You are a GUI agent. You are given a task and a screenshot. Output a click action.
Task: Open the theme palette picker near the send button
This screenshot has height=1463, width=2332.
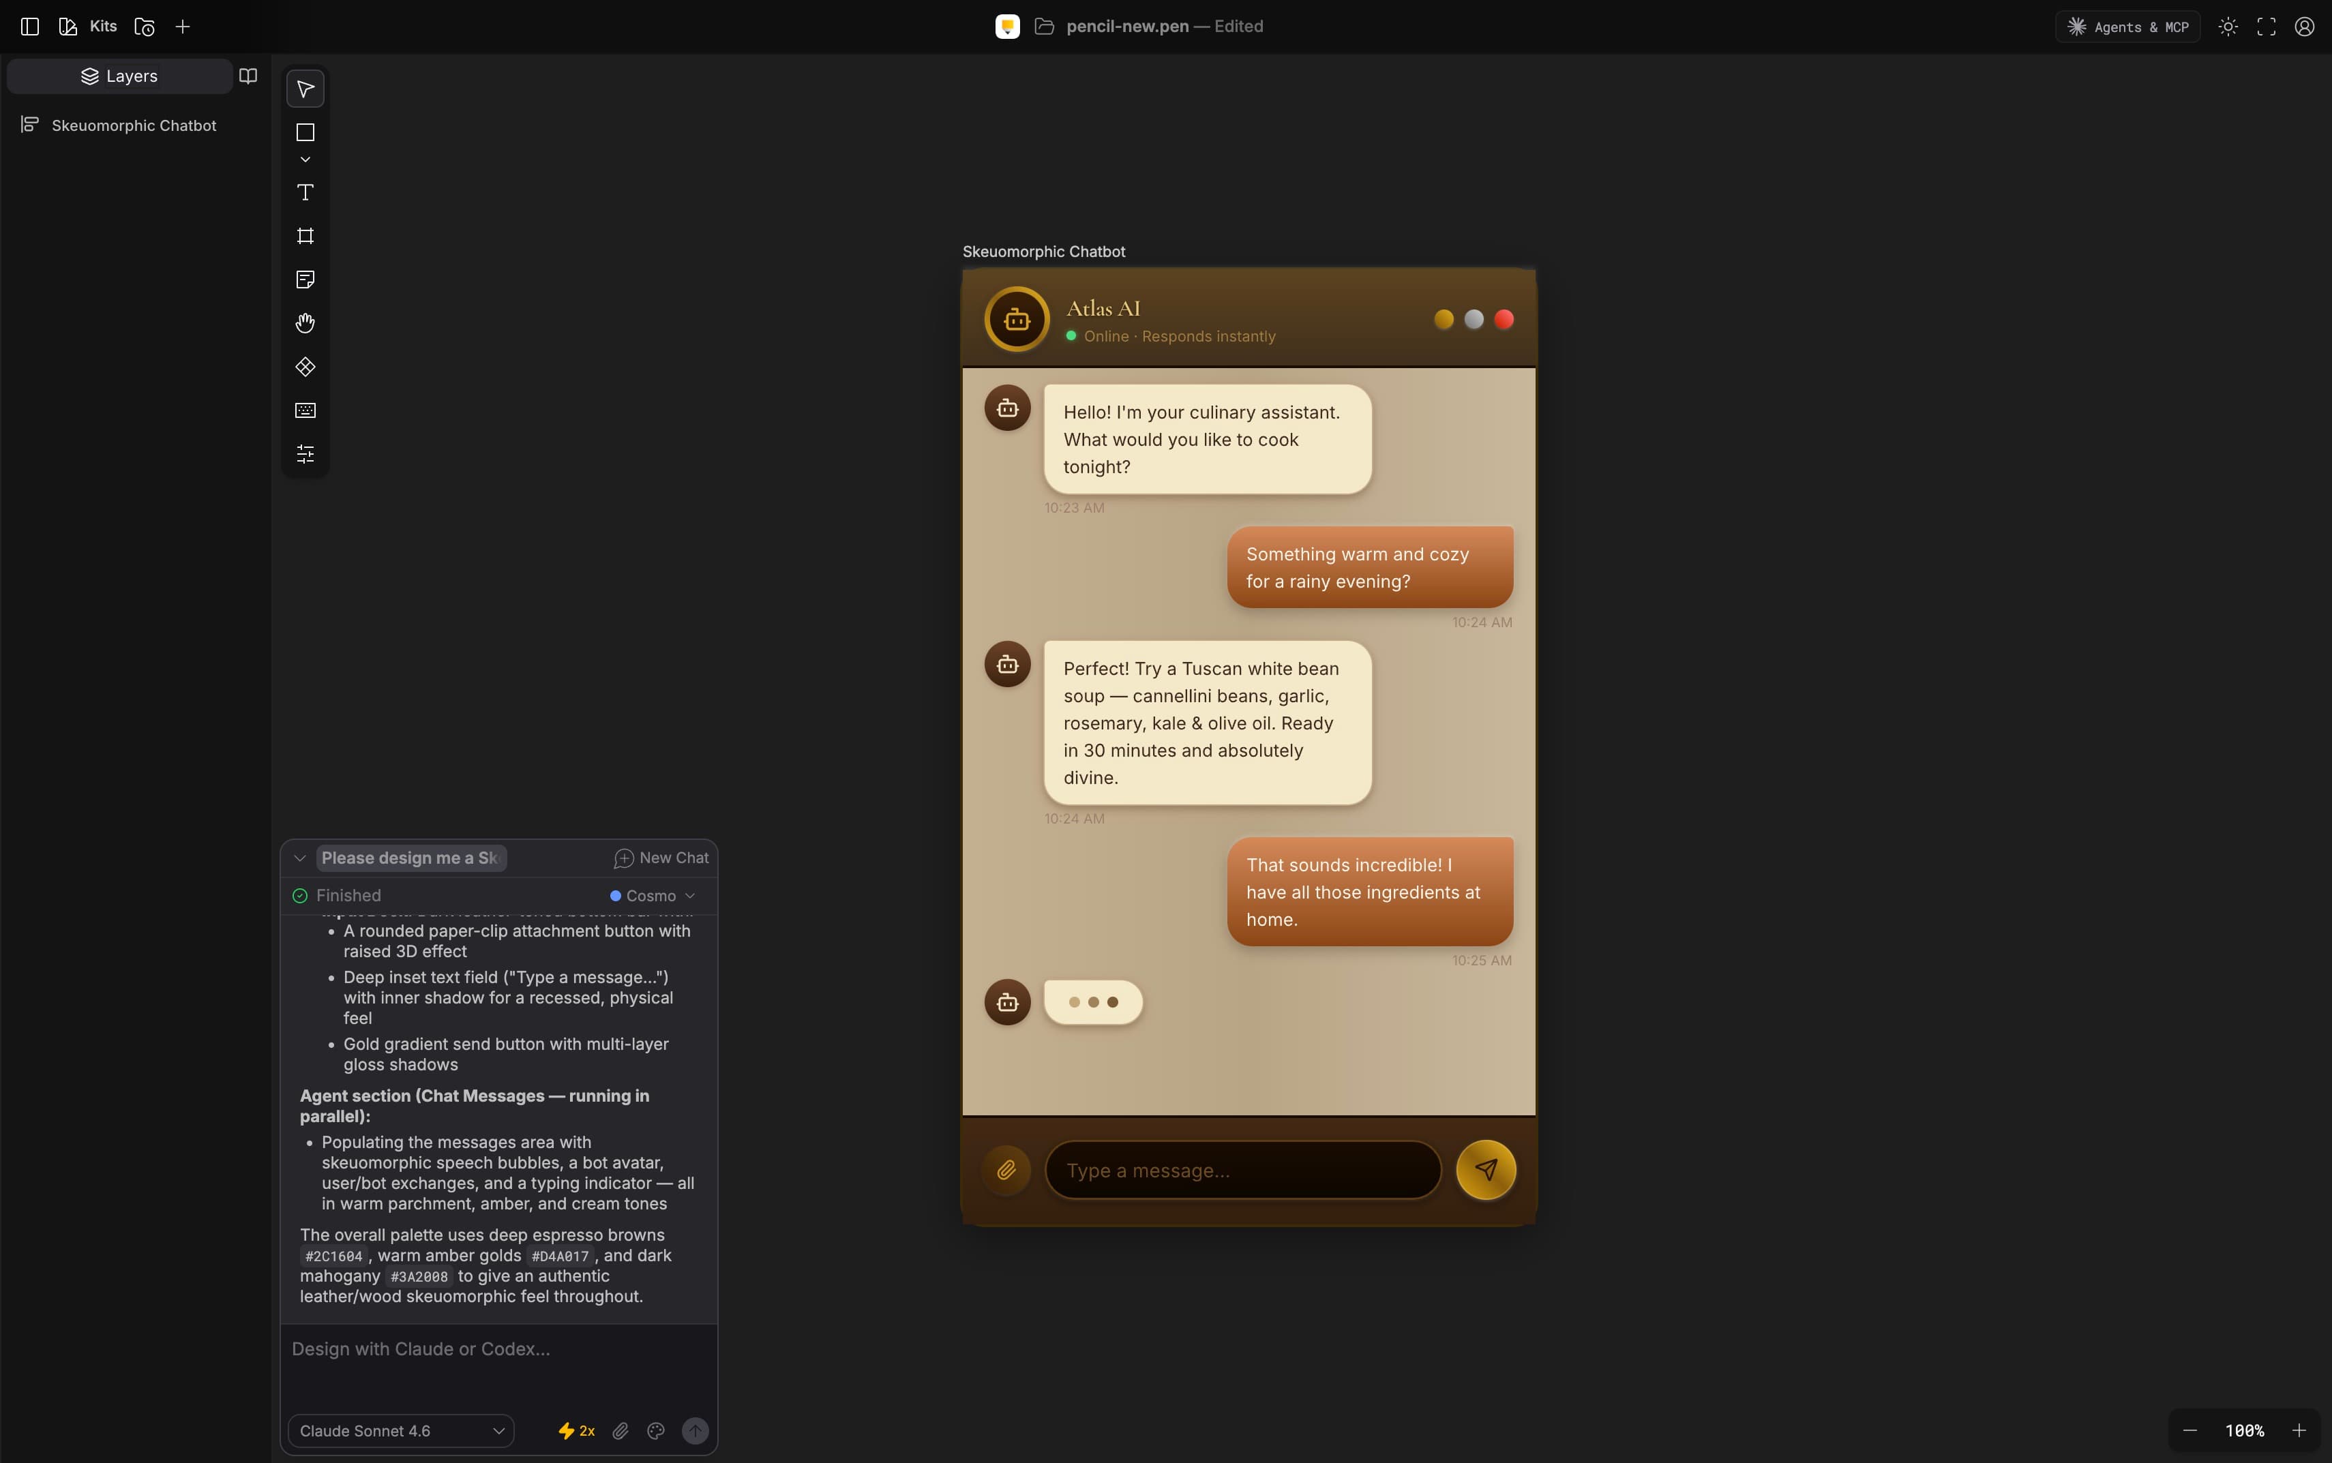pyautogui.click(x=656, y=1430)
